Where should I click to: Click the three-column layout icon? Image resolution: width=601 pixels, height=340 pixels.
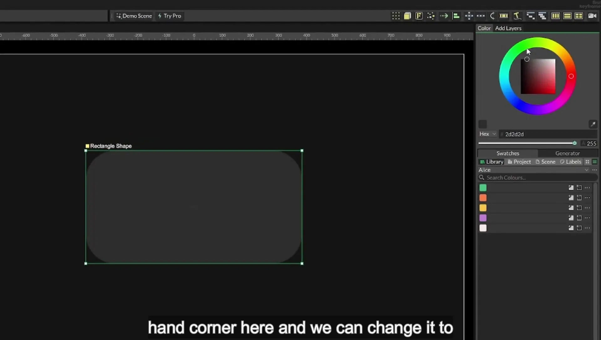[556, 16]
